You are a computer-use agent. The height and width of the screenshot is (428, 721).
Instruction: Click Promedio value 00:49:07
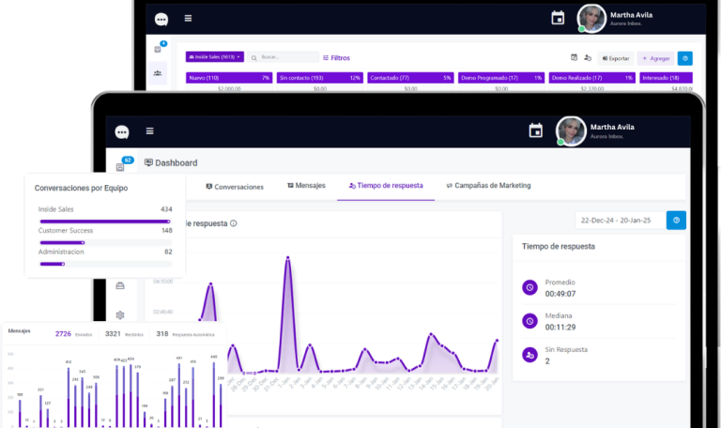click(560, 294)
